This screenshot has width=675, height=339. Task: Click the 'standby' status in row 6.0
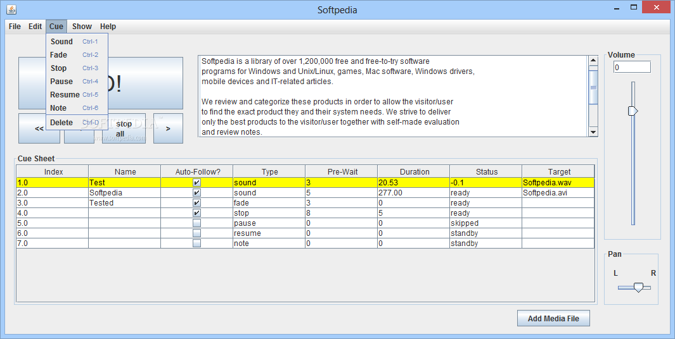486,233
